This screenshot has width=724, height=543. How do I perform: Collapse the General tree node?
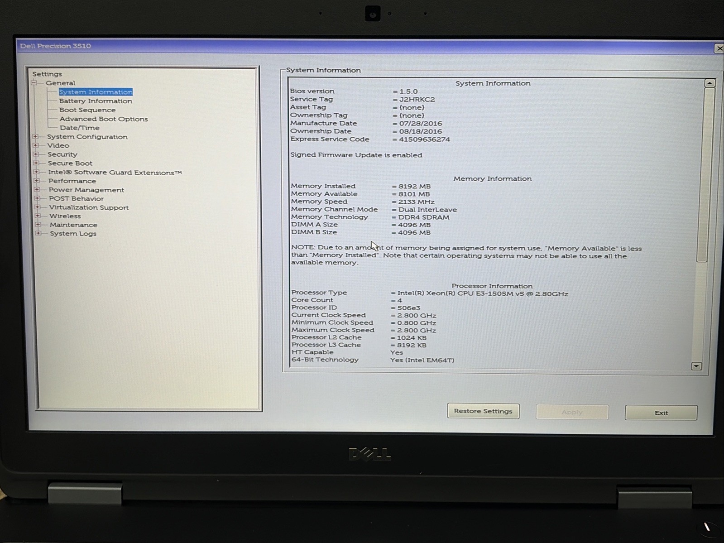(34, 83)
